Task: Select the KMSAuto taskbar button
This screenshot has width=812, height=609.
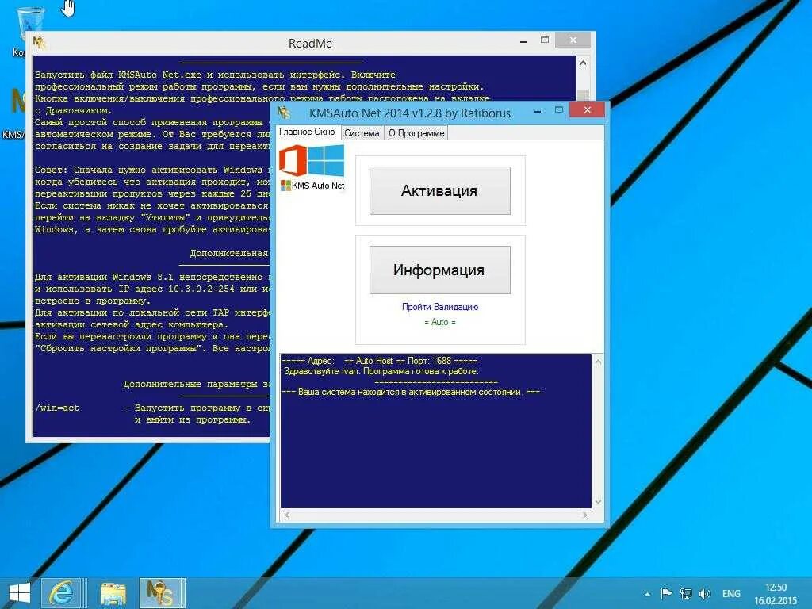Action: (x=161, y=593)
